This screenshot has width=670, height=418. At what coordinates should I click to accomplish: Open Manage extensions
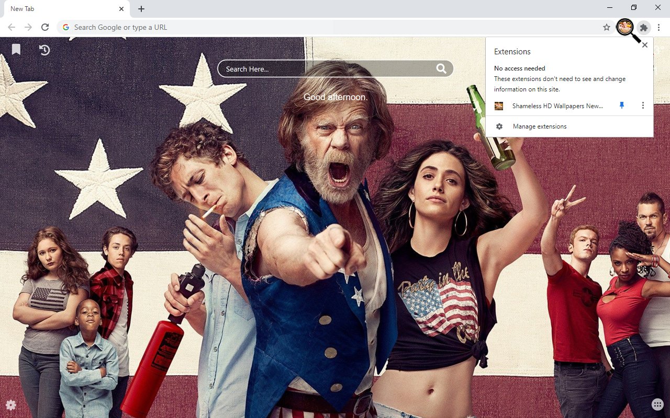pyautogui.click(x=569, y=126)
